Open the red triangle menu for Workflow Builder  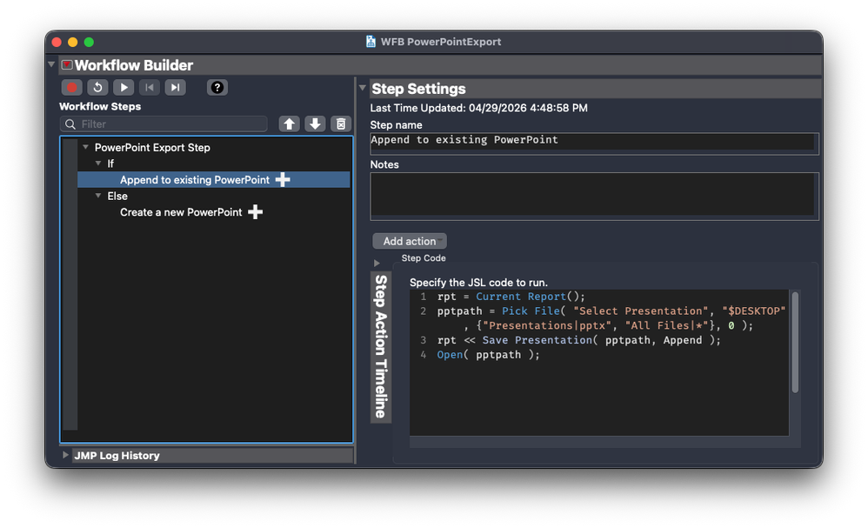(x=67, y=64)
